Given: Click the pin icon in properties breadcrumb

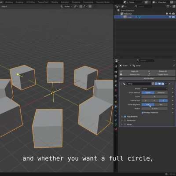Looking at the screenshot, I should point(174,66).
